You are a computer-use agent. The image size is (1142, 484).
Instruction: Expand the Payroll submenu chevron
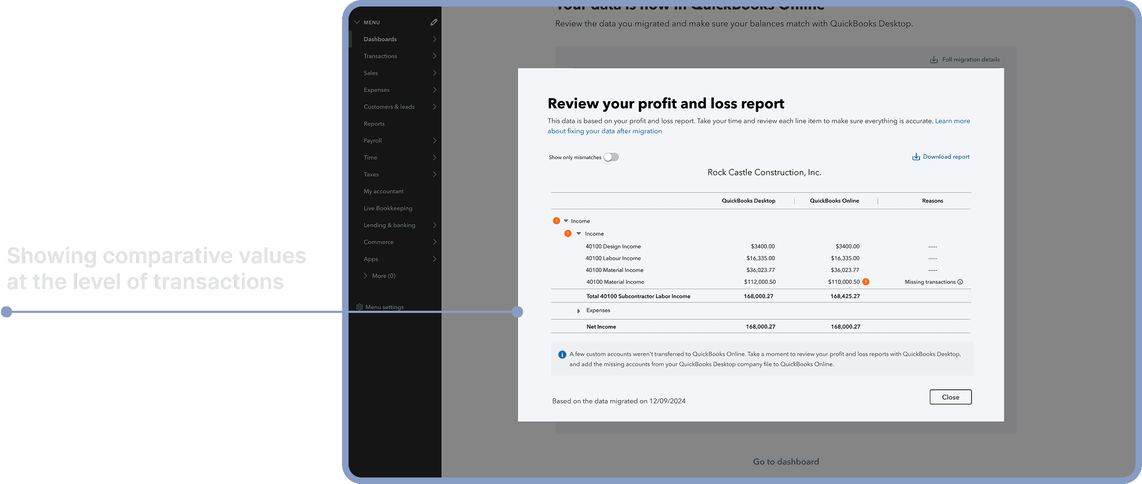coord(435,140)
